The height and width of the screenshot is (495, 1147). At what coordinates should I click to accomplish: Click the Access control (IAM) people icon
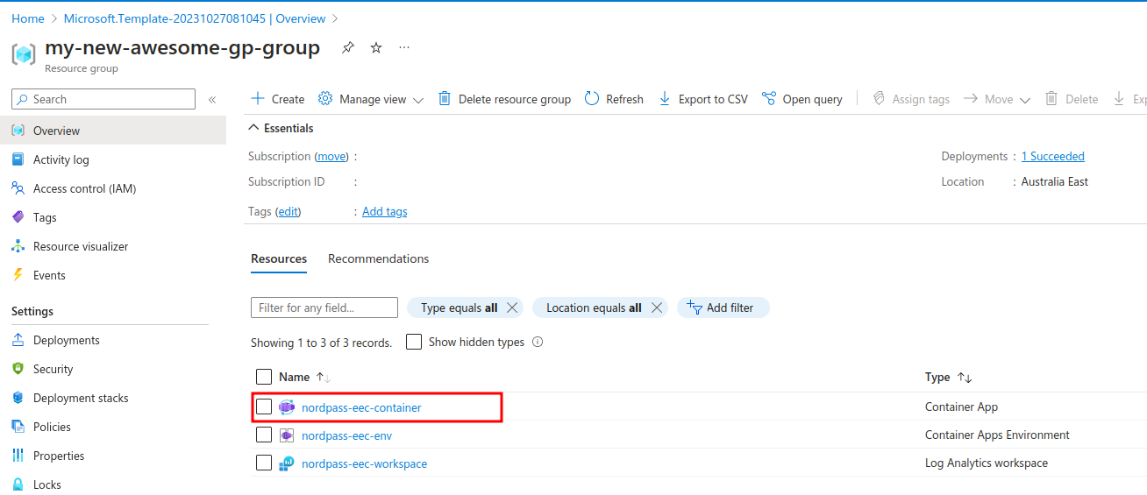(18, 188)
